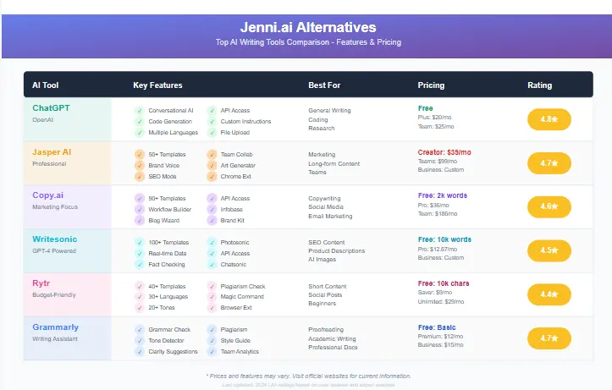Click the Key Features column header
The width and height of the screenshot is (612, 390).
click(x=157, y=85)
